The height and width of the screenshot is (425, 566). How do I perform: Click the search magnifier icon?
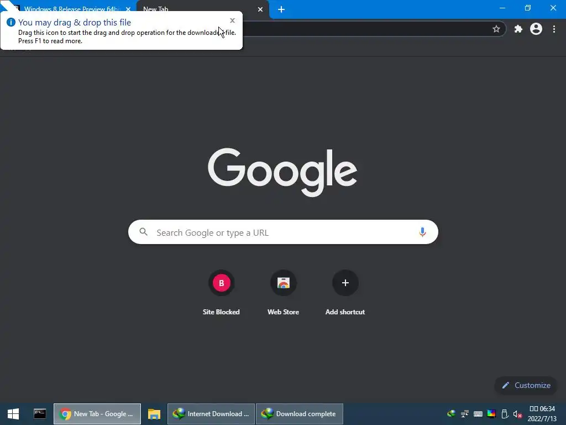point(143,232)
